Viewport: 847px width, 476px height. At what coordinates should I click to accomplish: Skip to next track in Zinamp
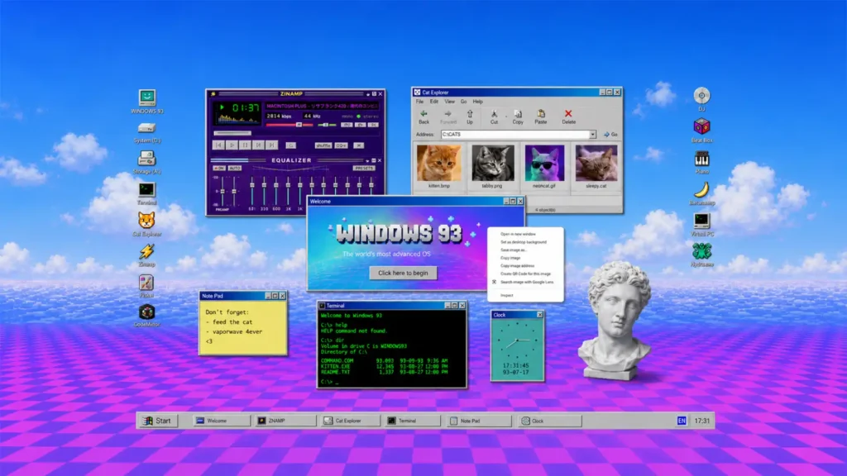(x=271, y=145)
